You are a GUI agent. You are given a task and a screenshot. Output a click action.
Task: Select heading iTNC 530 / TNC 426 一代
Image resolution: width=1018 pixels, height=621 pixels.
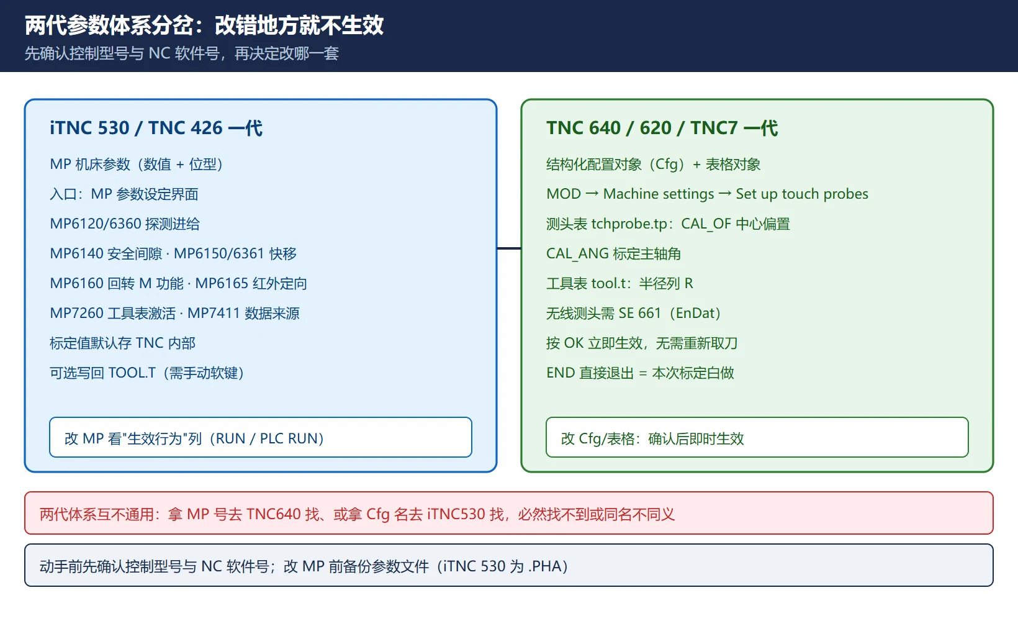(156, 128)
